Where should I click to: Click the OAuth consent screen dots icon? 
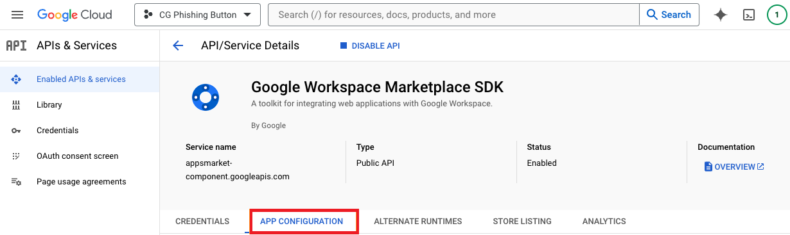pyautogui.click(x=16, y=156)
